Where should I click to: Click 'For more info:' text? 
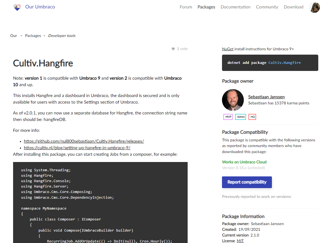pyautogui.click(x=26, y=130)
